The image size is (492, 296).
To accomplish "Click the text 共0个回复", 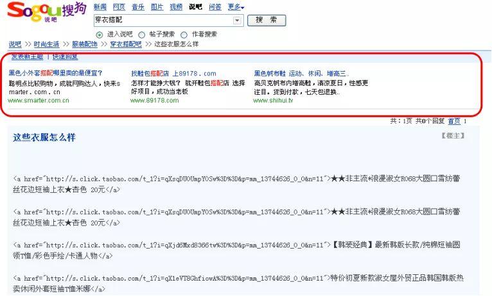I will coord(430,121).
